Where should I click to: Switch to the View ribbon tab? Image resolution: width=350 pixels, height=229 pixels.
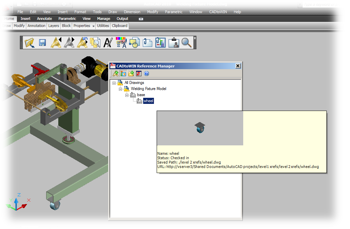point(87,19)
